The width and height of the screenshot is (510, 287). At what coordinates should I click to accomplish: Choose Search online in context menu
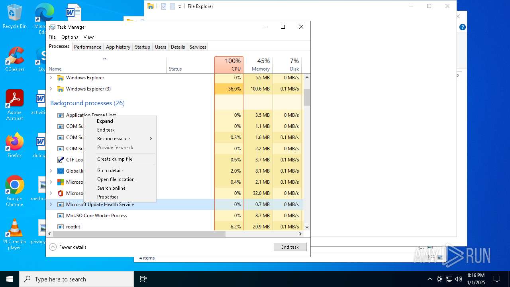[x=120, y=188]
